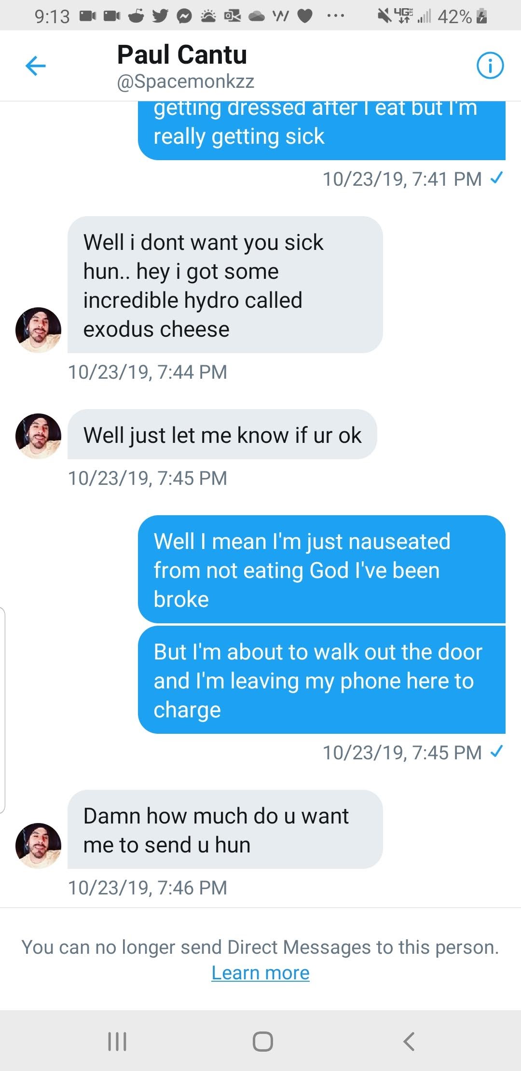Screen dimensions: 521x1071
Task: Tap the battery indicator in status bar
Action: click(481, 16)
